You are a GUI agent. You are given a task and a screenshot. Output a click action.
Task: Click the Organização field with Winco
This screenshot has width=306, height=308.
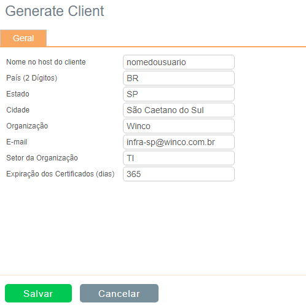point(179,126)
